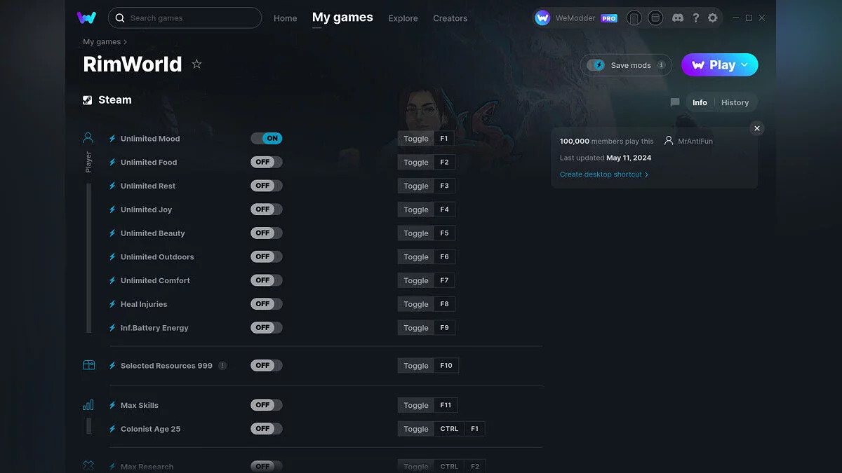Enable Unlimited Outdoors toggle
Viewport: 842px width, 473px height.
267,256
